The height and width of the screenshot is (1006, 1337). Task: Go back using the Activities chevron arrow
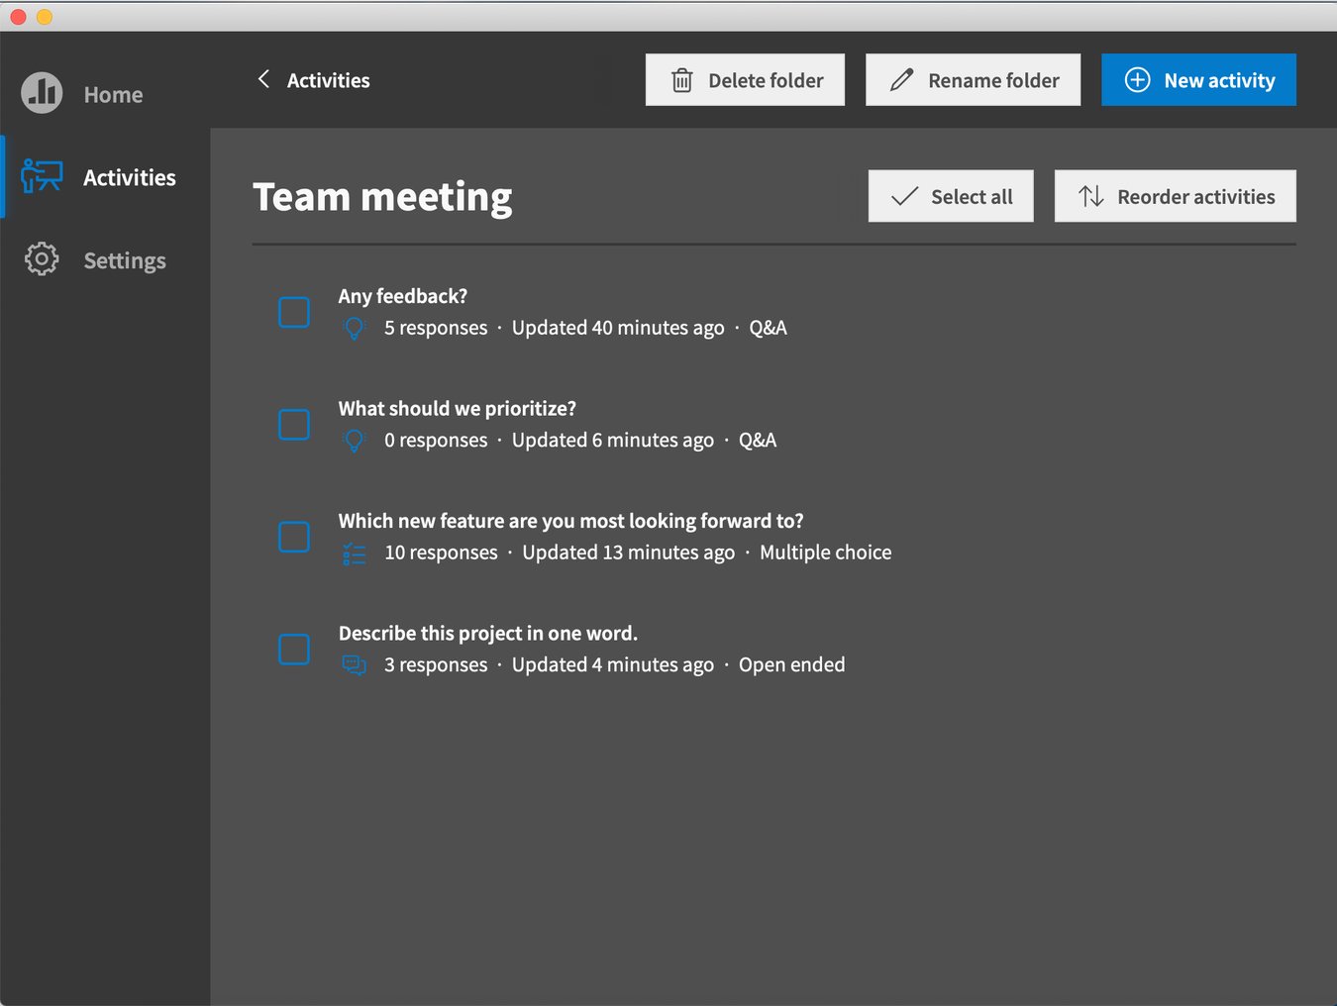pyautogui.click(x=263, y=79)
